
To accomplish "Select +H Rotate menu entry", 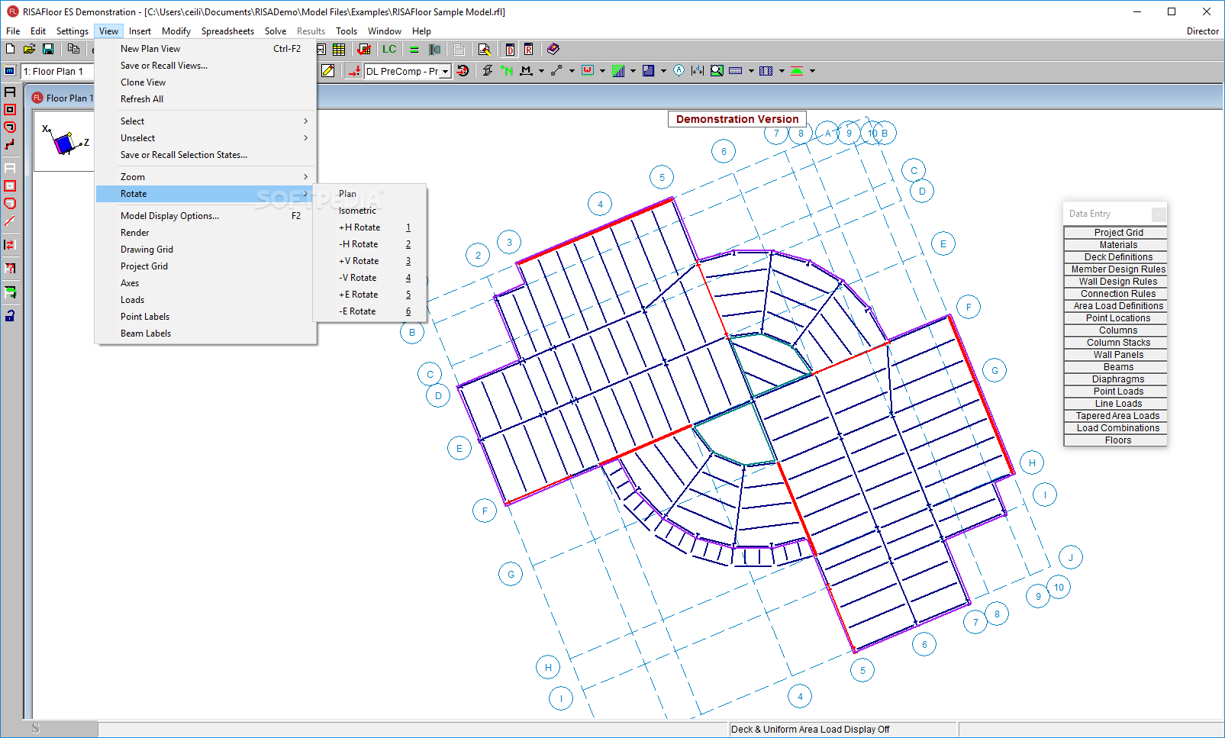I will (369, 227).
